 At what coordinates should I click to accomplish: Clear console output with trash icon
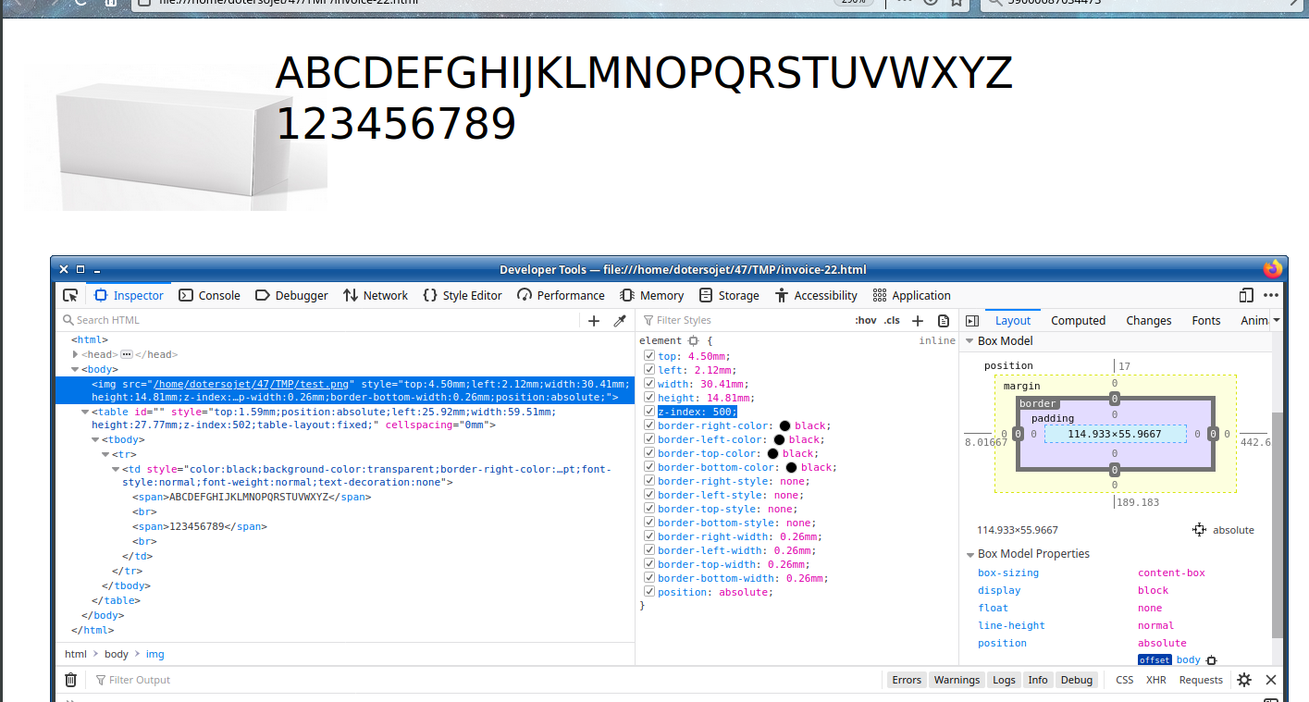[x=70, y=680]
